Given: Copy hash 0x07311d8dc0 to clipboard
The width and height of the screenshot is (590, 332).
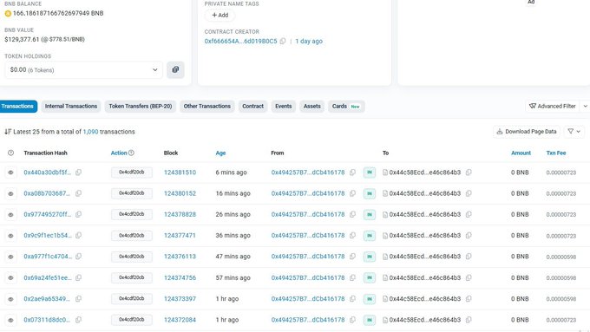Looking at the screenshot, I should 78,320.
